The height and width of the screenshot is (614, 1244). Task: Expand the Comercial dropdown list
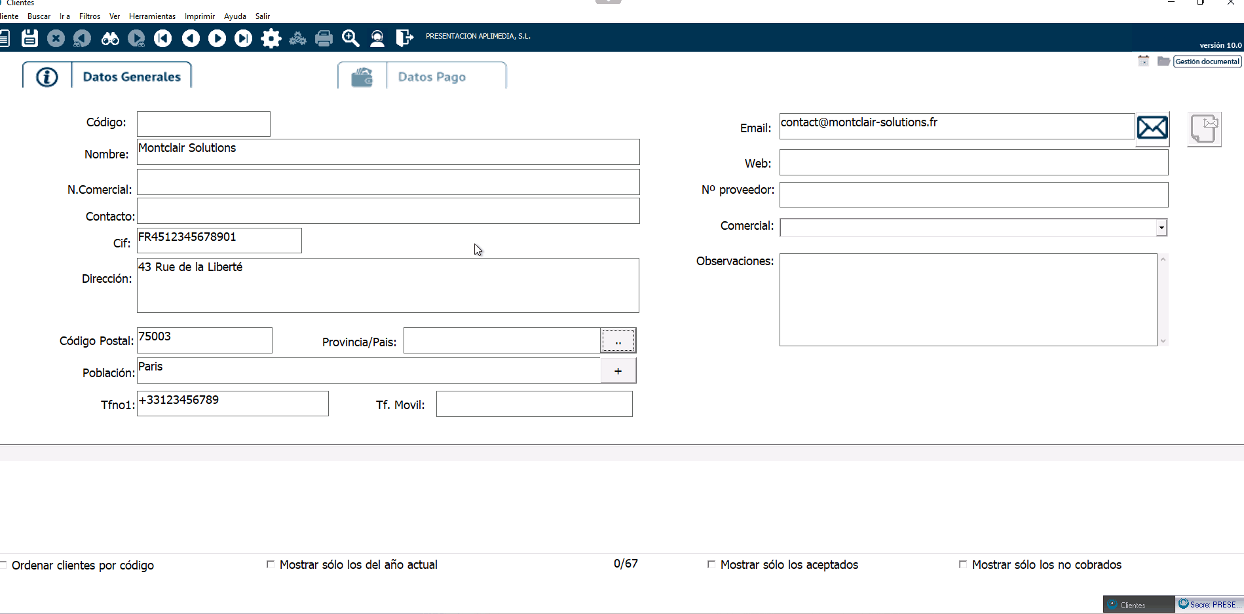[x=1161, y=228]
